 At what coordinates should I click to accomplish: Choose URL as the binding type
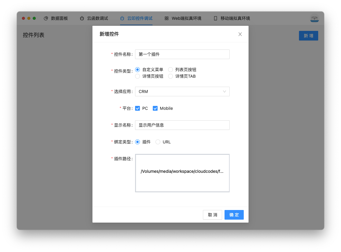[x=158, y=142]
